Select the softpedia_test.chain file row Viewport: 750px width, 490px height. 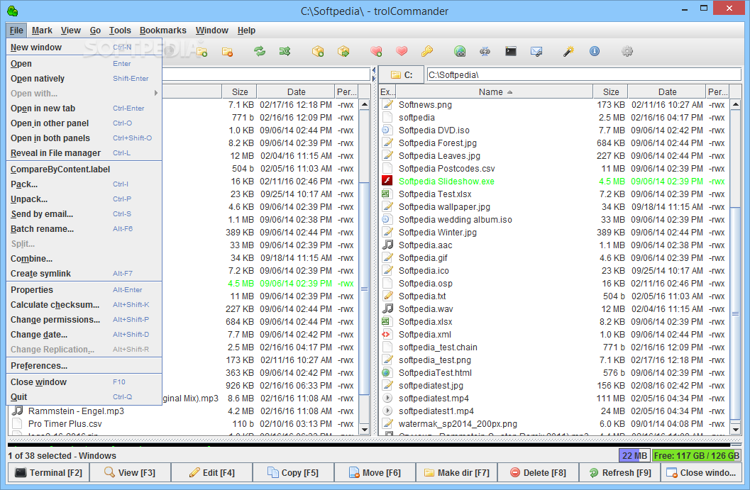pos(555,347)
